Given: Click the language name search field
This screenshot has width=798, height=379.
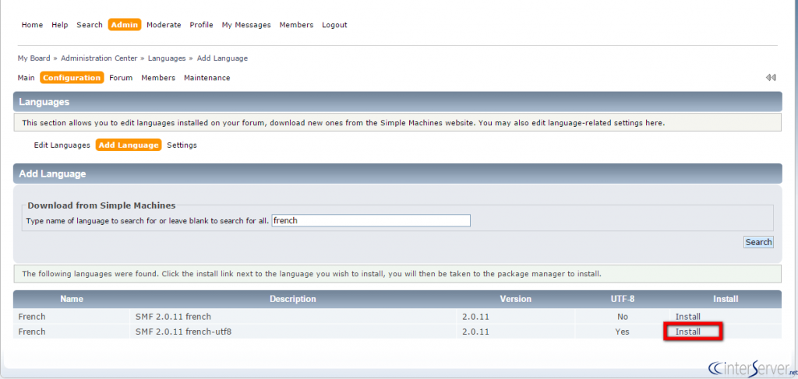Looking at the screenshot, I should point(371,220).
